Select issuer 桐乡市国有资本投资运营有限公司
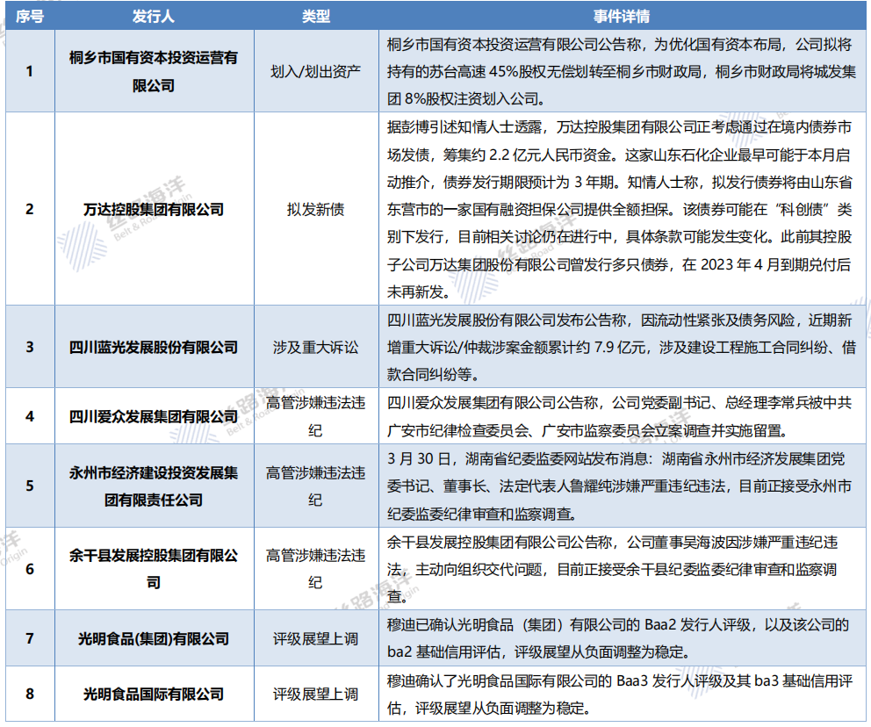This screenshot has height=727, width=871. point(154,71)
